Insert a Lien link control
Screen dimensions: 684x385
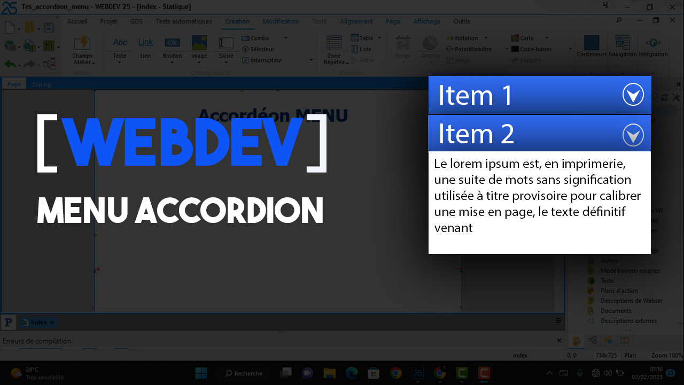(x=145, y=47)
